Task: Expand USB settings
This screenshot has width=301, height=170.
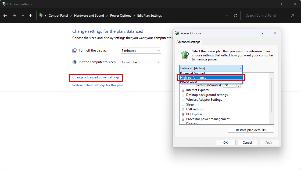Action: point(183,109)
